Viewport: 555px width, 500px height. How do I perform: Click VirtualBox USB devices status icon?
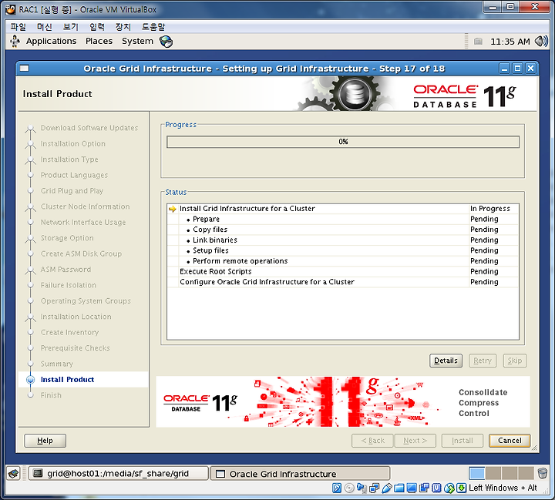tap(386, 488)
